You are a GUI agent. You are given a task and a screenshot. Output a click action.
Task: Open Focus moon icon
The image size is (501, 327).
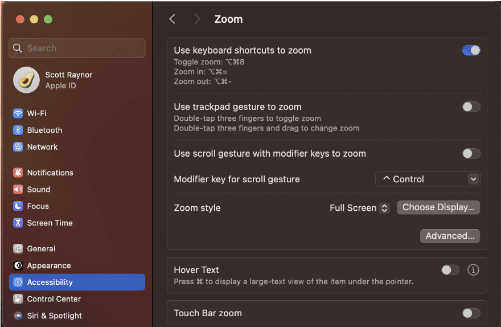tap(18, 206)
